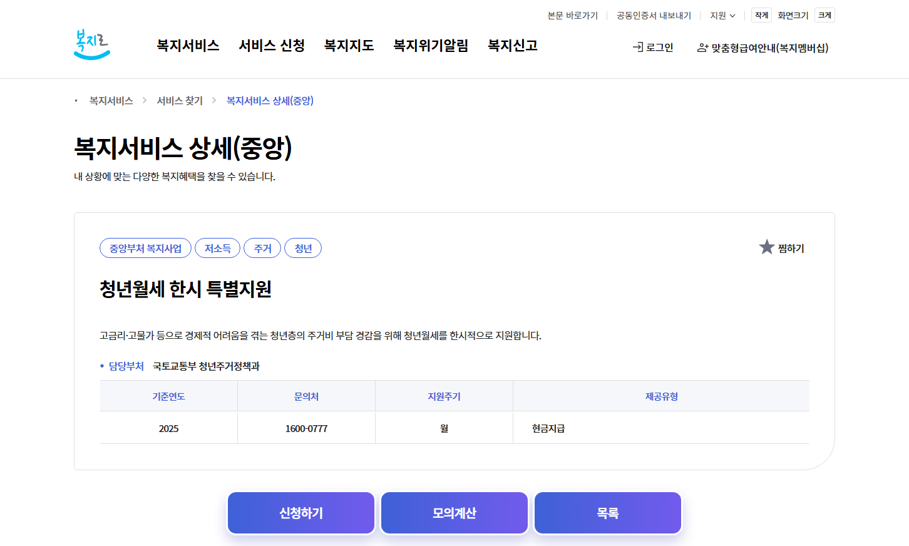The height and width of the screenshot is (546, 909).
Task: Expand the 지원 dropdown in the top bar
Action: tap(722, 15)
